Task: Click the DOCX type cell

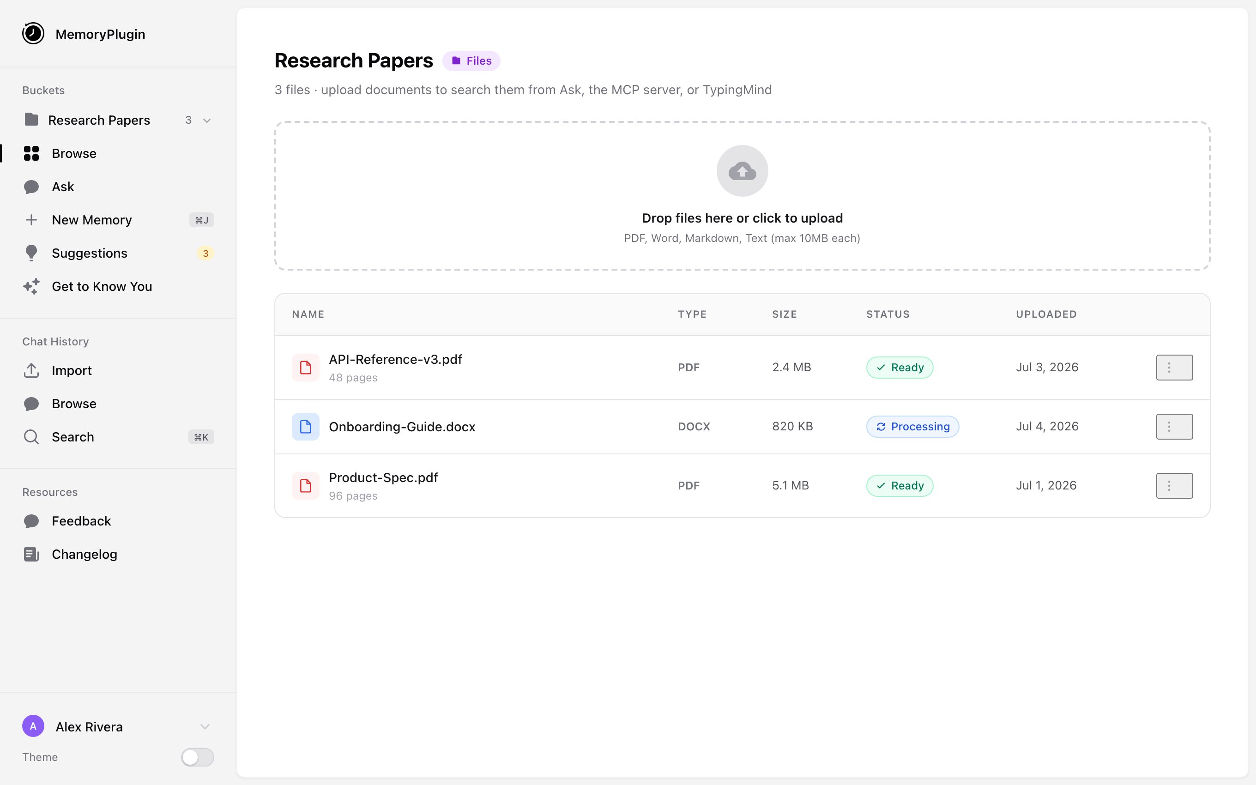Action: pyautogui.click(x=694, y=427)
